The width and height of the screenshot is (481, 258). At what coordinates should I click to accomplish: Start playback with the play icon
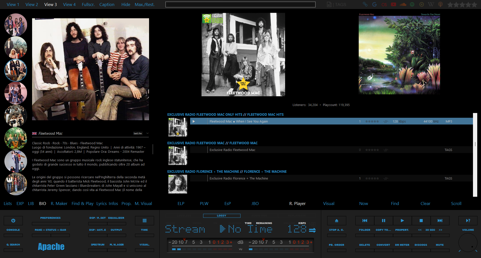pyautogui.click(x=402, y=220)
